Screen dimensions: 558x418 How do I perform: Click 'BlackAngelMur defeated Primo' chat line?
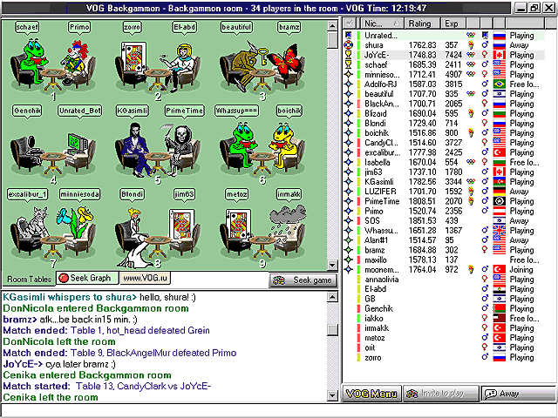pyautogui.click(x=120, y=353)
